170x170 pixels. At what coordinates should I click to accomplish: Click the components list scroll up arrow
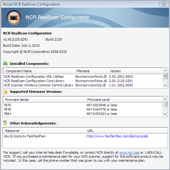(165, 70)
